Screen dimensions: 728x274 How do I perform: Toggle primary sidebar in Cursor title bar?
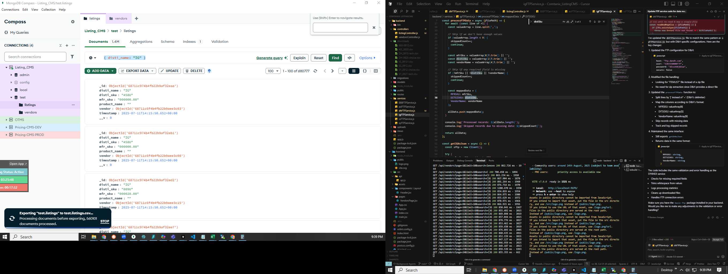coord(666,4)
